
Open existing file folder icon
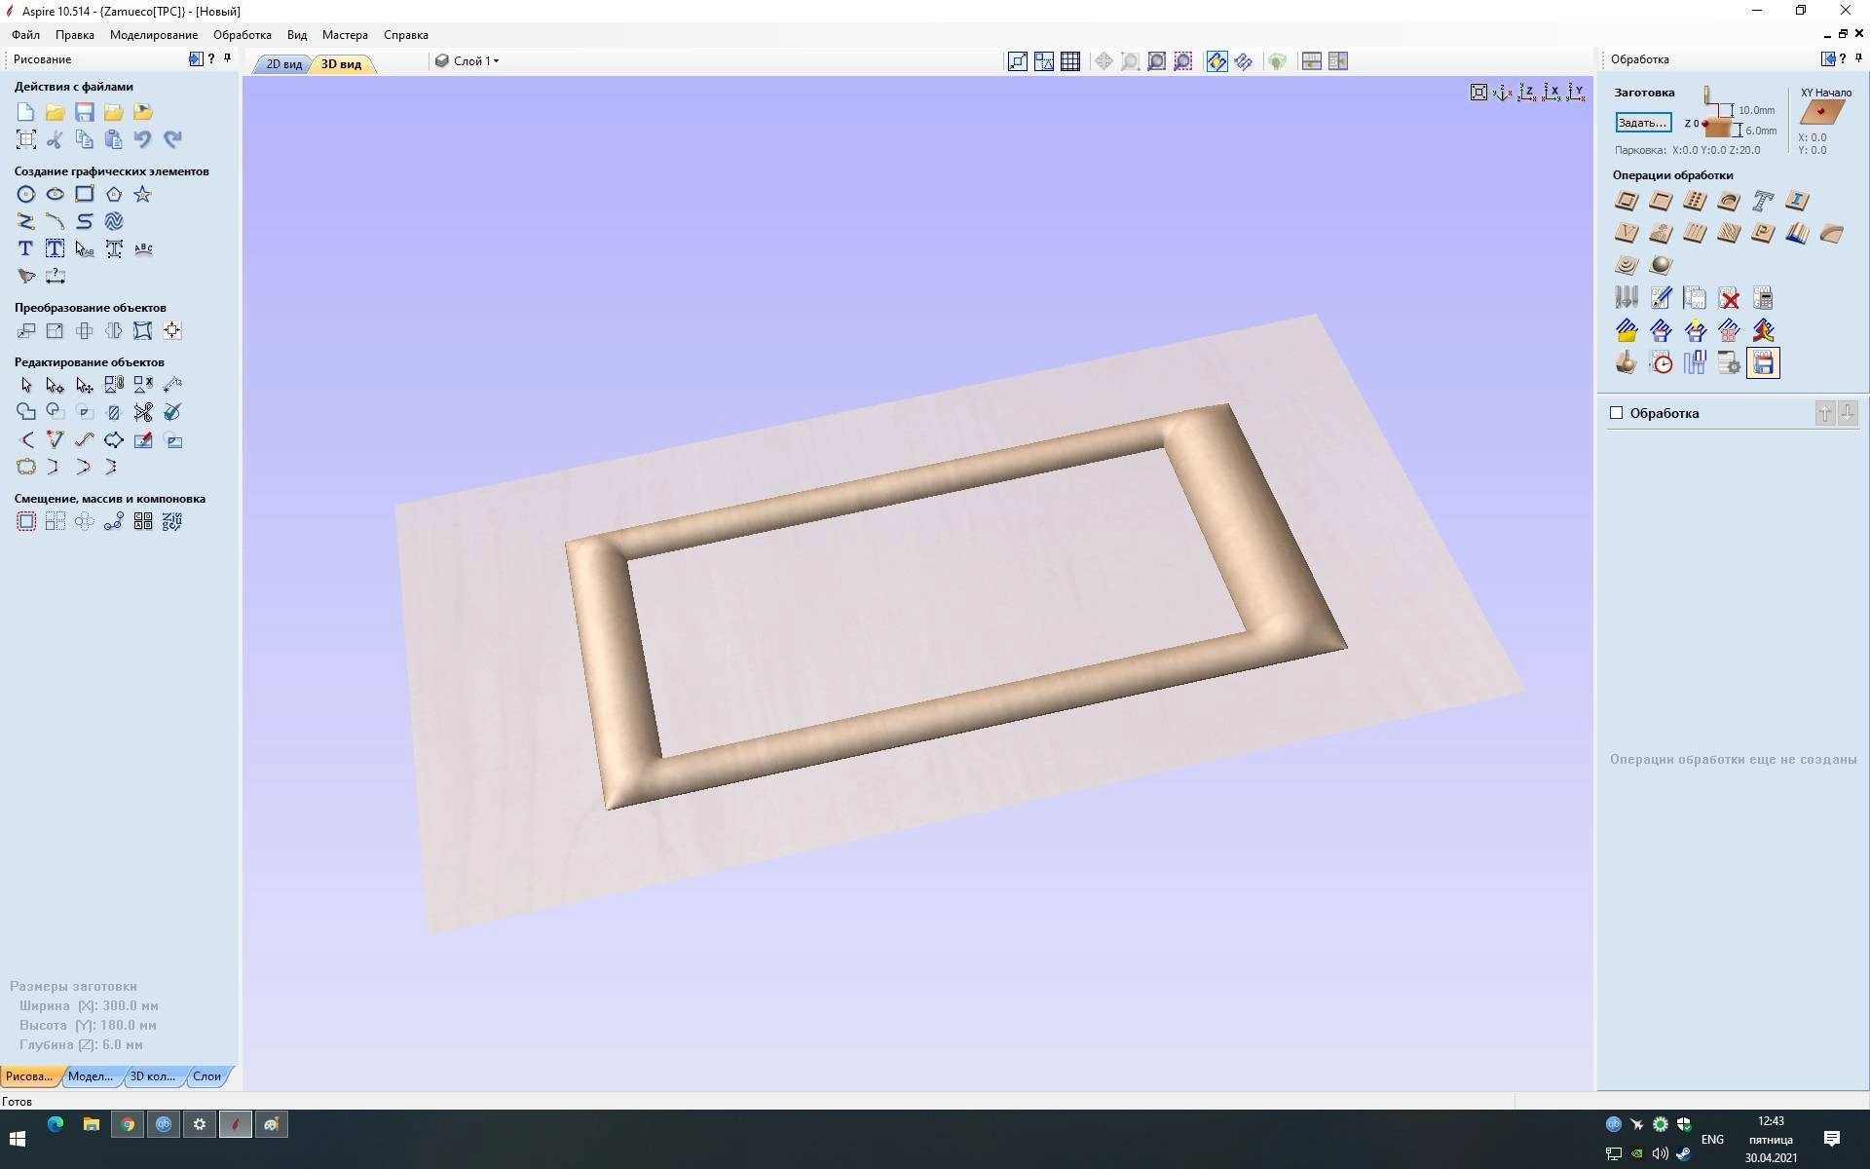pos(56,112)
